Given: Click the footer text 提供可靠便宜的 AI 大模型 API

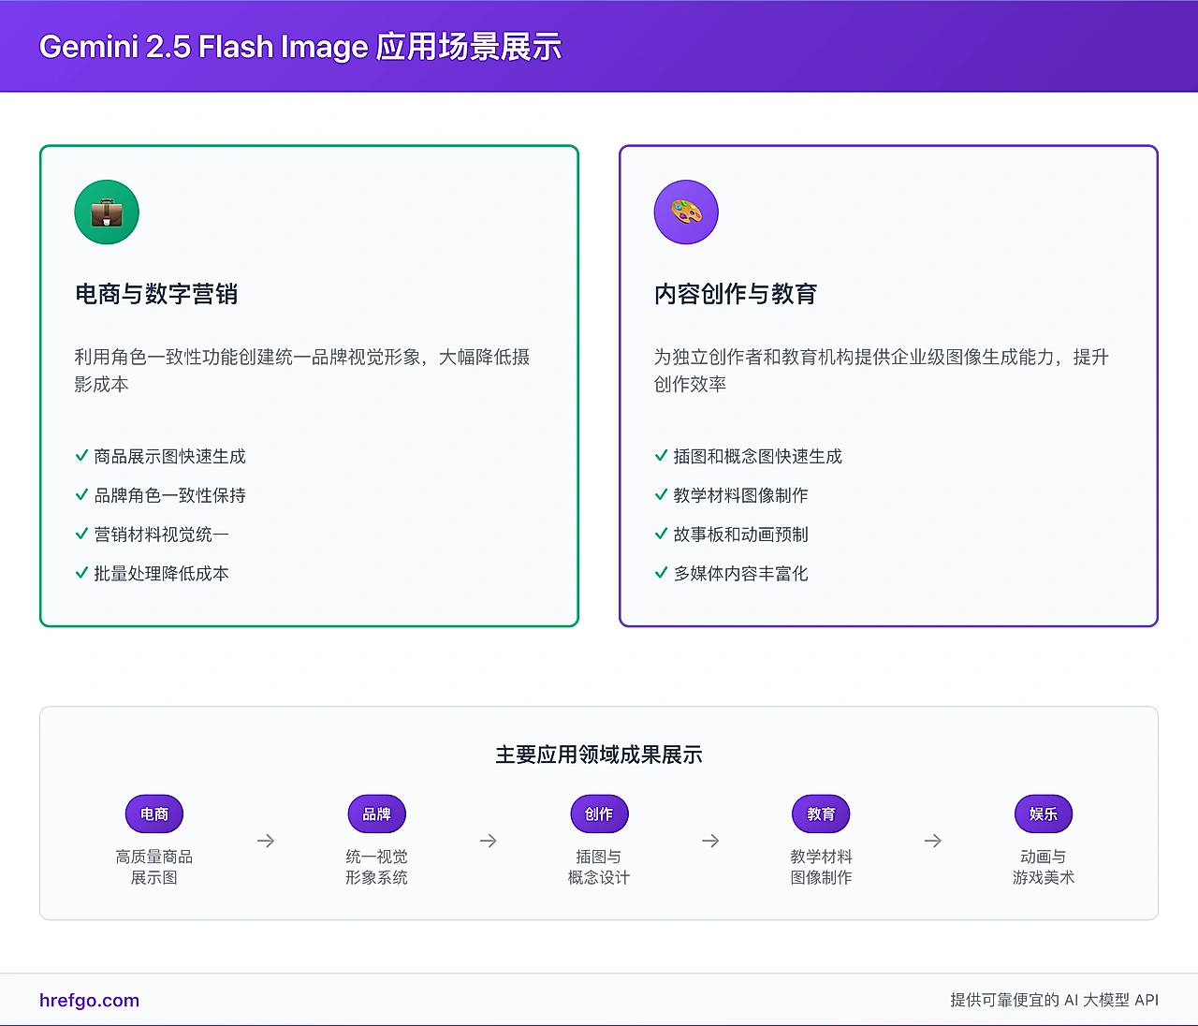Looking at the screenshot, I should [1055, 1000].
